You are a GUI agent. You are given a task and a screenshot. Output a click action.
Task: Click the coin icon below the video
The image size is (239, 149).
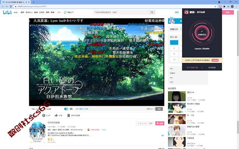click(44, 115)
